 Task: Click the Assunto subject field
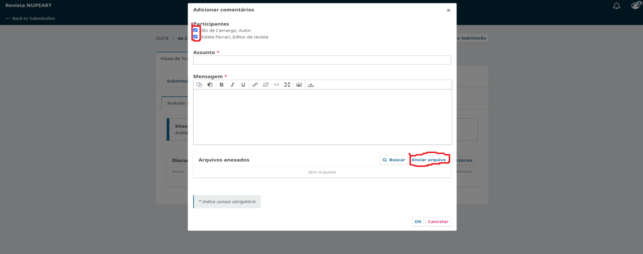(x=322, y=60)
